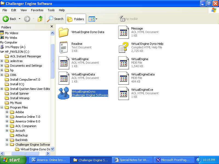Open the Tools menu

pos(51,10)
